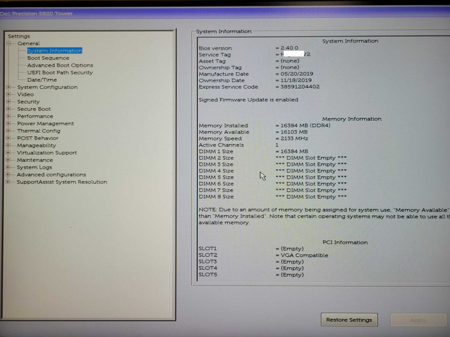Click Signed Firmware Update is enabled text

click(248, 100)
